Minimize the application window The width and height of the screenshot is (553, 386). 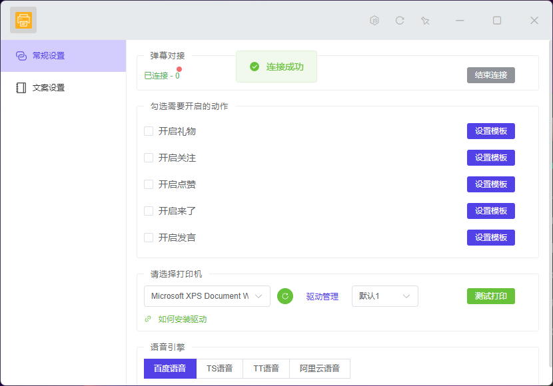pos(460,21)
